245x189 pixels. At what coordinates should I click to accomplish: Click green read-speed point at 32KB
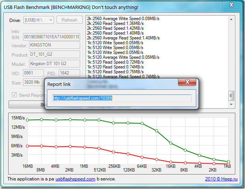tap(156, 131)
